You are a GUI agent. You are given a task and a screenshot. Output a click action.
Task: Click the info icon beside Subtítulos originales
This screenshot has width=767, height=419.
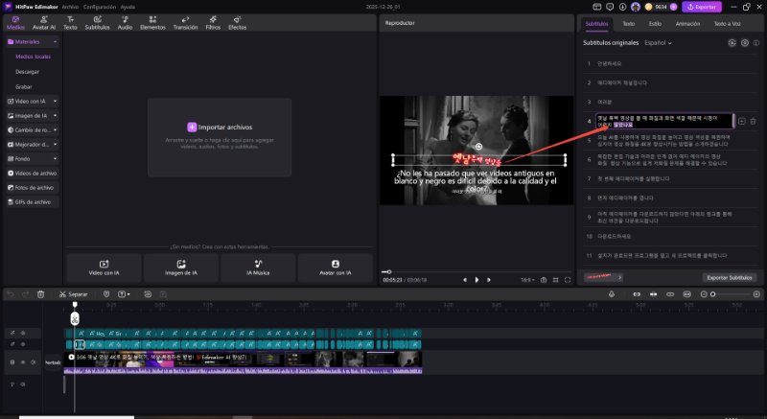(x=756, y=43)
